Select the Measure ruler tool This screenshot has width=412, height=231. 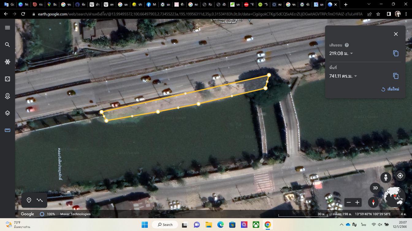tap(8, 130)
